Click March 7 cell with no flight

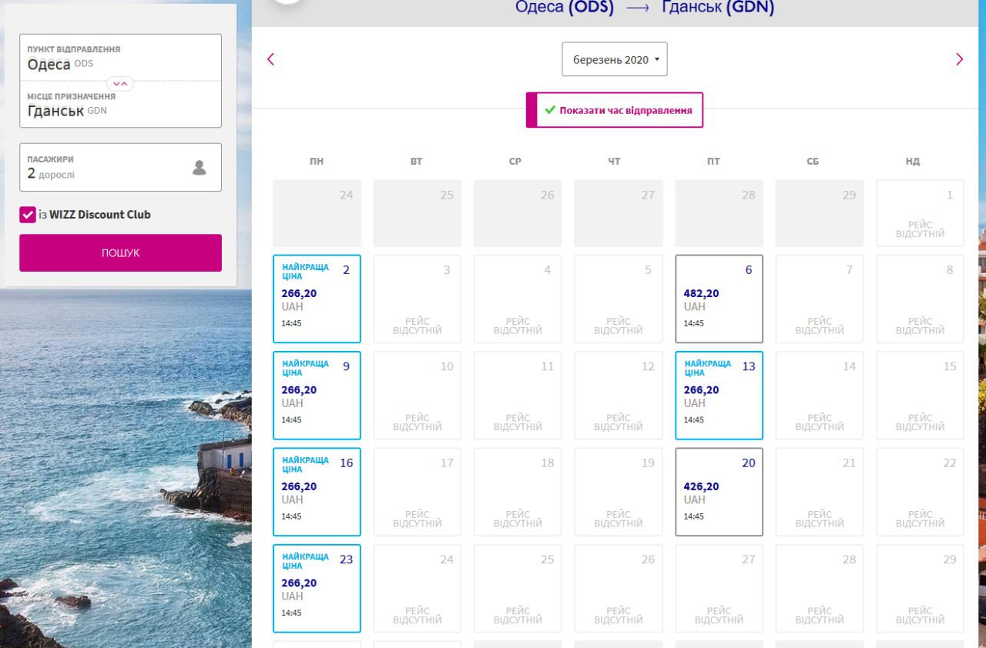pyautogui.click(x=820, y=299)
